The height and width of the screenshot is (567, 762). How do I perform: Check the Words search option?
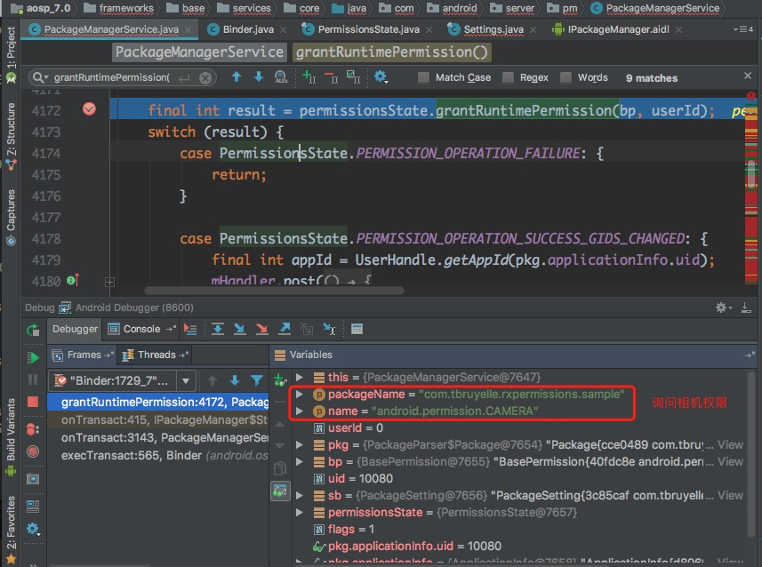click(566, 78)
